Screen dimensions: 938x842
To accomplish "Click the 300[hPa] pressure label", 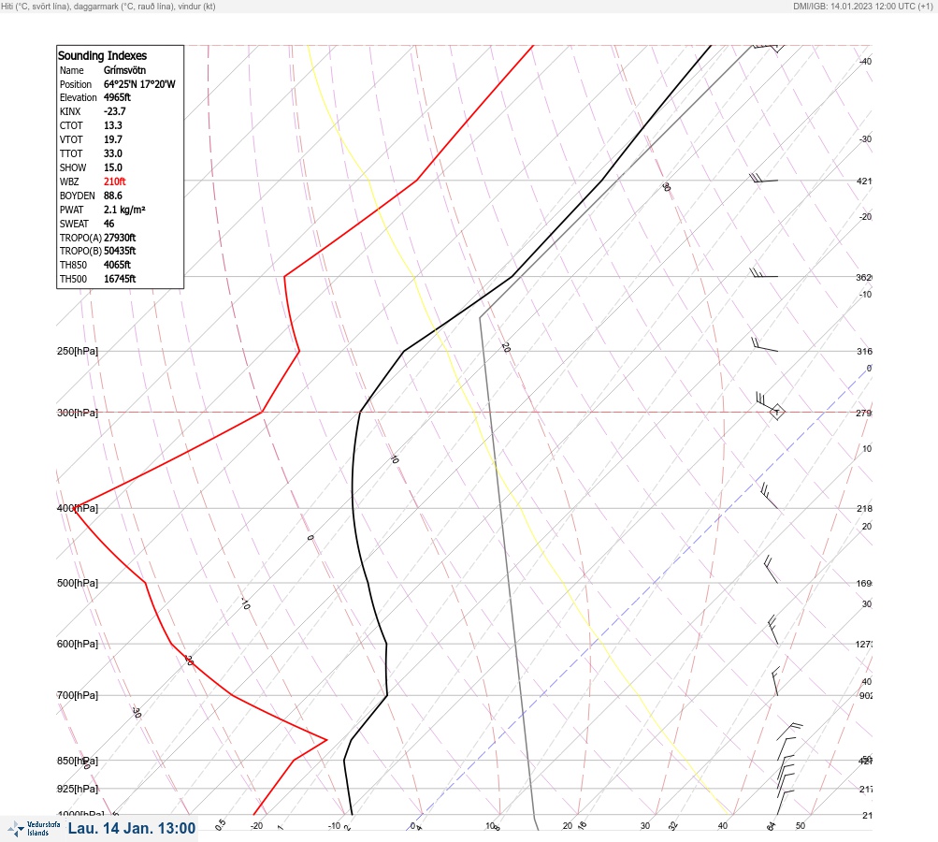I will pyautogui.click(x=78, y=413).
